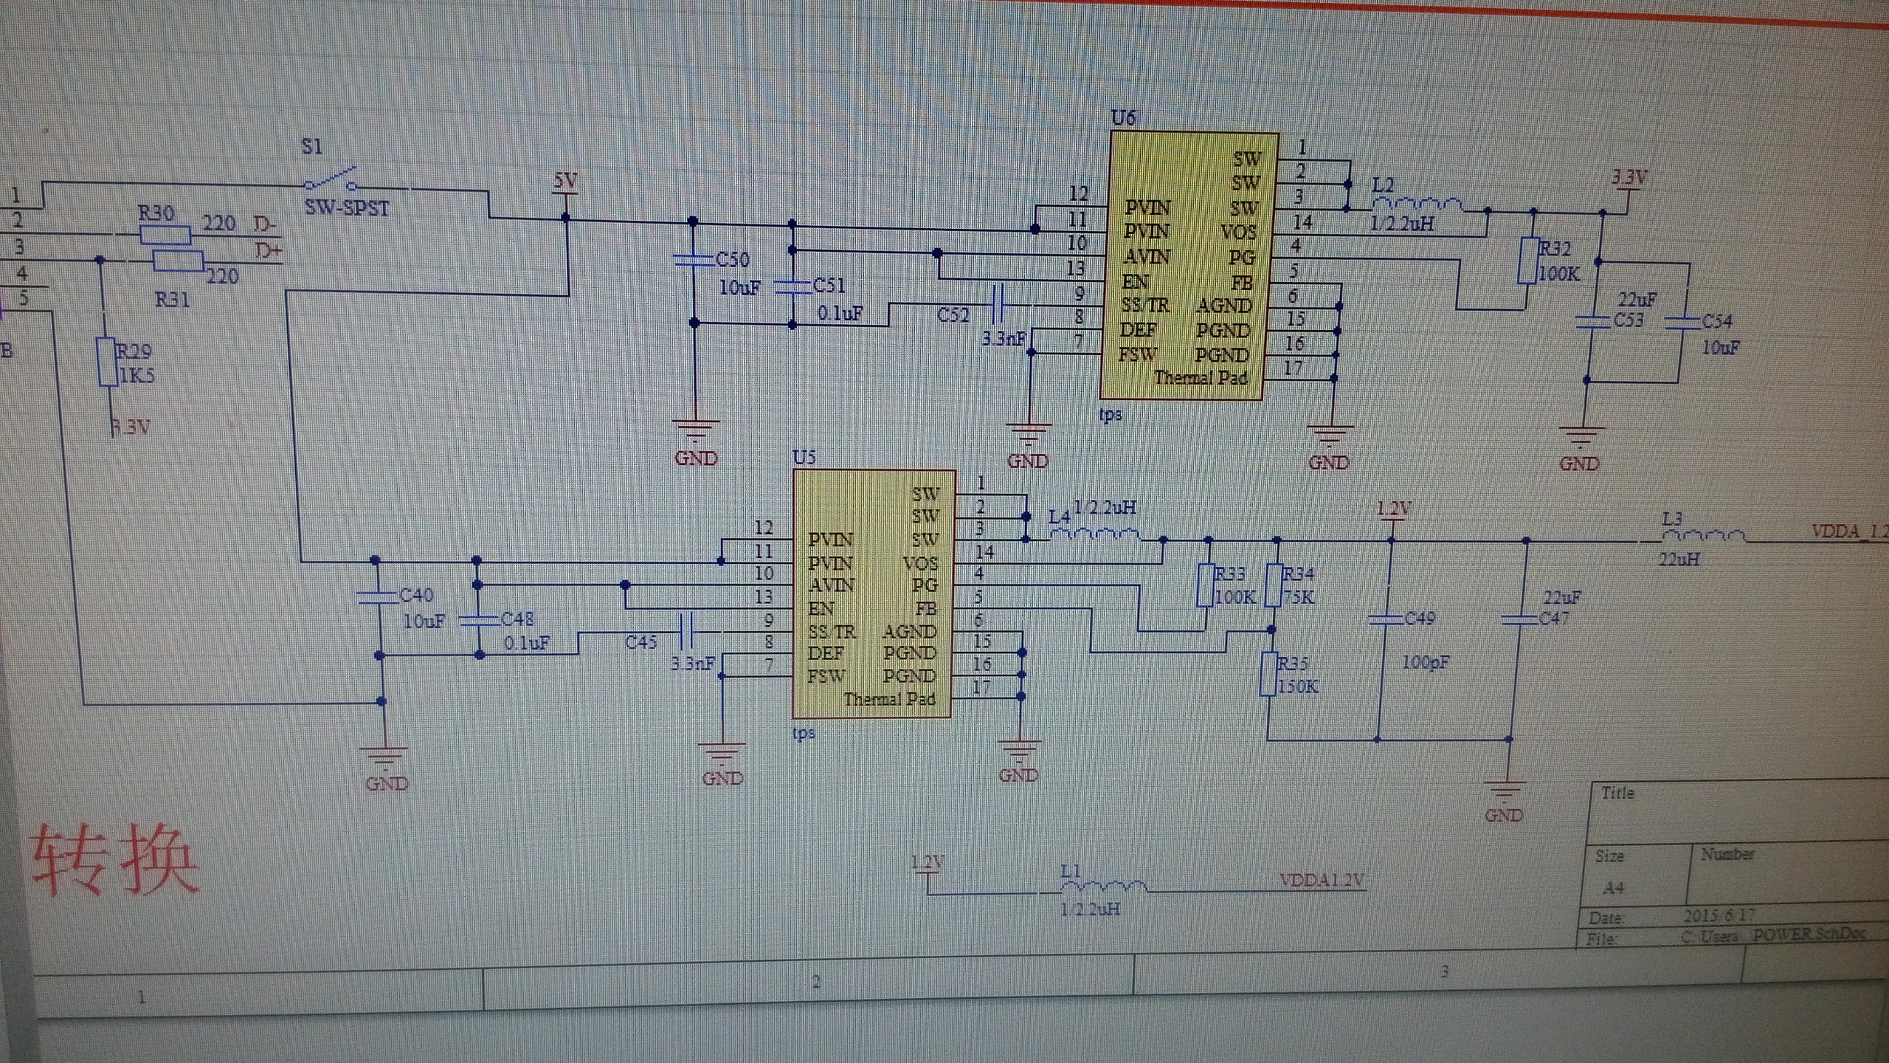Select the L1 inductor near VDDA1.2V

point(1103,887)
